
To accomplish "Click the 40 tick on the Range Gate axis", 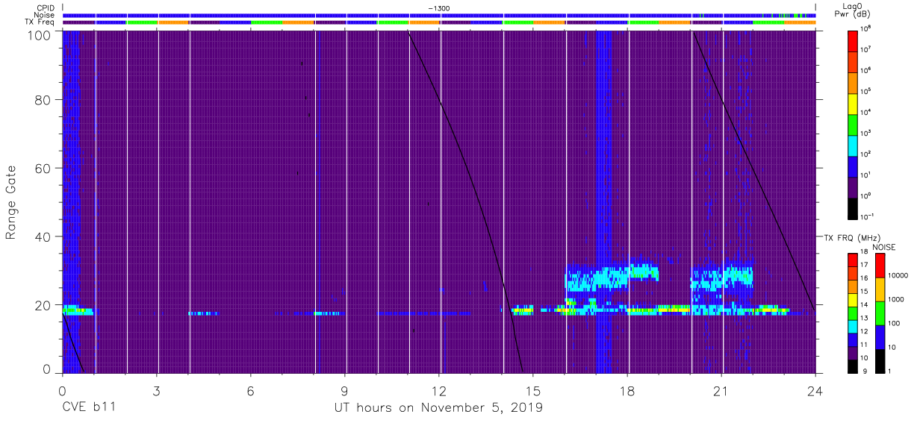I will click(x=44, y=237).
